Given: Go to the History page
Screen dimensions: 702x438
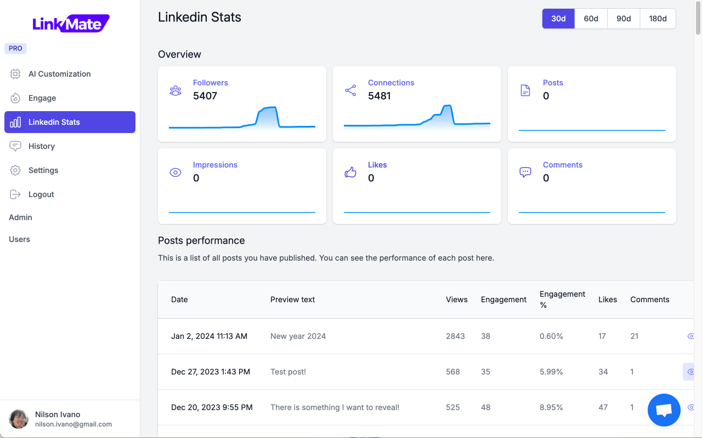Looking at the screenshot, I should pos(70,146).
